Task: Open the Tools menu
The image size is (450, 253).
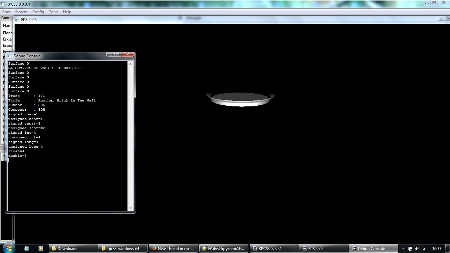Action: point(53,12)
